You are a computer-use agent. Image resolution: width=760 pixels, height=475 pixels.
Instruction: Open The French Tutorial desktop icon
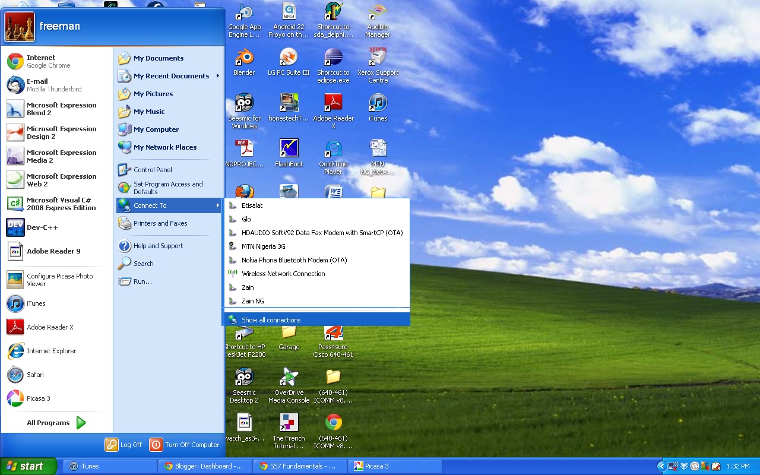(289, 432)
